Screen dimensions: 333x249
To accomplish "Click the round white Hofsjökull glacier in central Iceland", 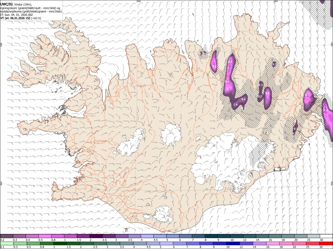I will point(171,134).
